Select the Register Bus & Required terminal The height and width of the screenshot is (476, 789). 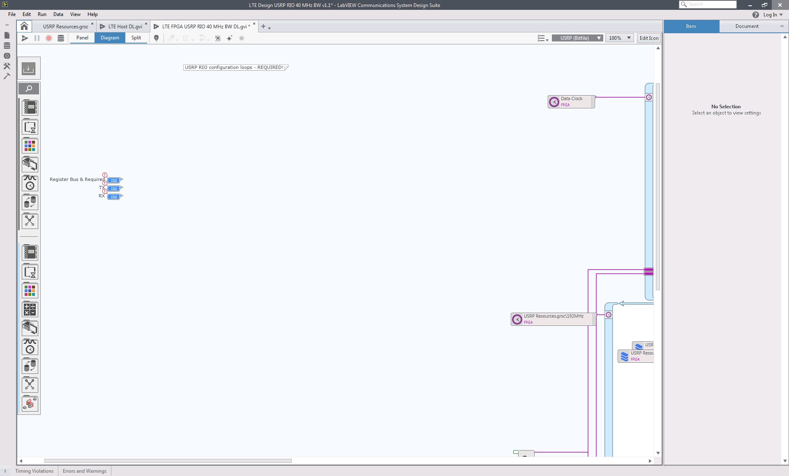click(114, 180)
